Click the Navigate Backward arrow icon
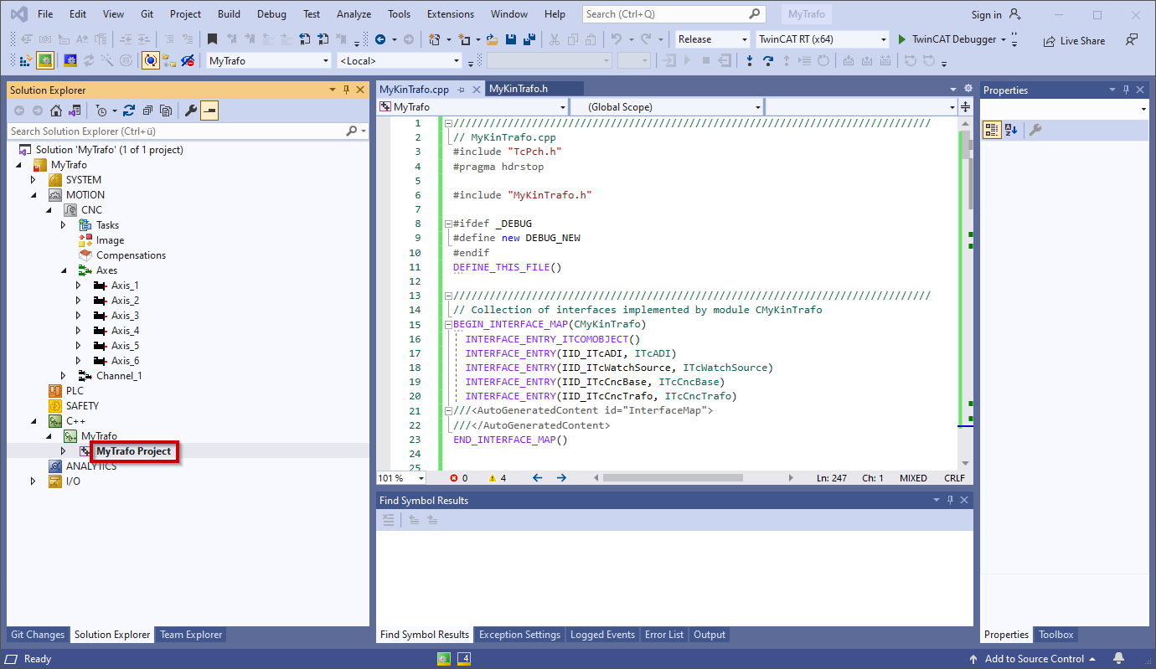Screen dimensions: 1156x669 [380, 39]
